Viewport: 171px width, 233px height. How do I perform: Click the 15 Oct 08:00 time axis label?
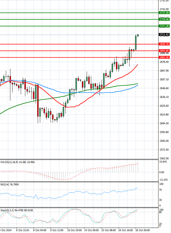tap(109, 230)
